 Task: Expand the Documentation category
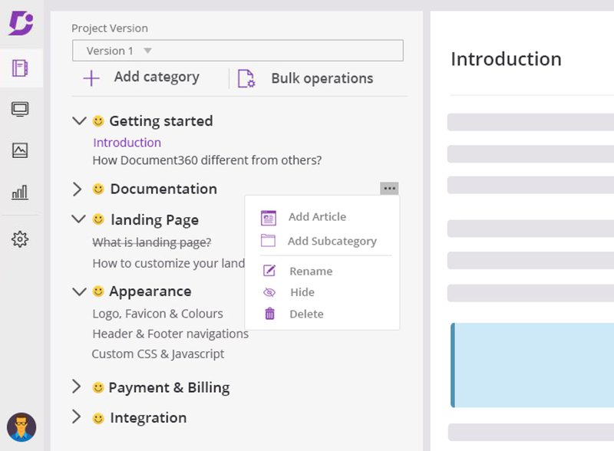click(77, 189)
